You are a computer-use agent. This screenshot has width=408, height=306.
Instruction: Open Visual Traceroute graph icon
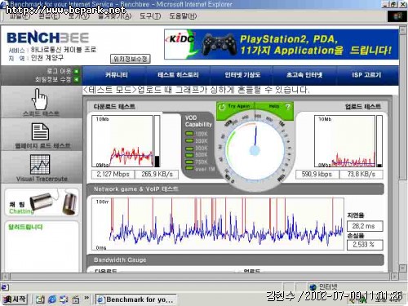40,165
